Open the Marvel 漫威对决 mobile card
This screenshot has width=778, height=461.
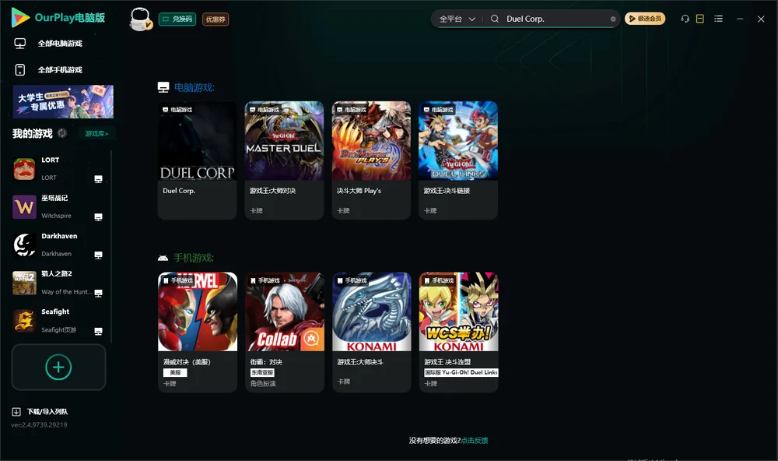pos(198,332)
